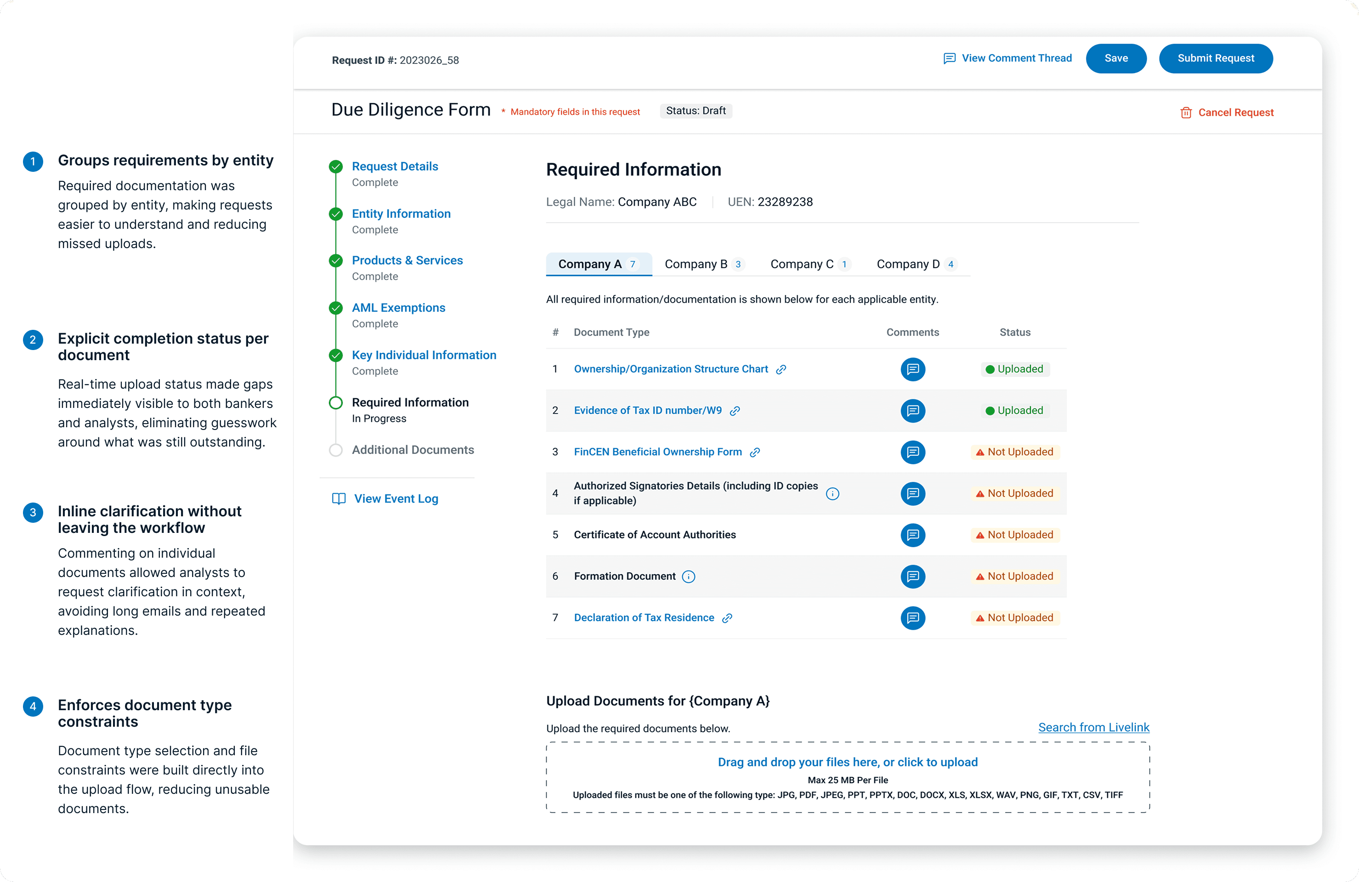
Task: Click the Save button
Action: tap(1116, 58)
